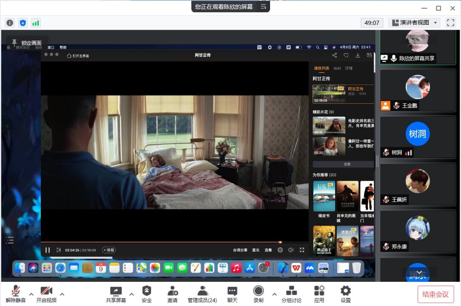Open Spotlight search in Mac menu bar
The image size is (461, 306).
tap(318, 47)
